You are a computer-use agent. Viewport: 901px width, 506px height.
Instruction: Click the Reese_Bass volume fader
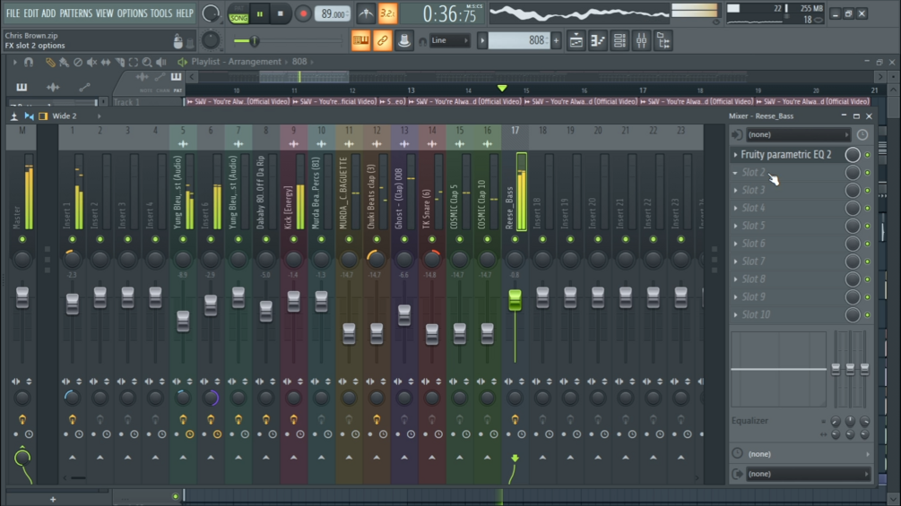point(515,300)
